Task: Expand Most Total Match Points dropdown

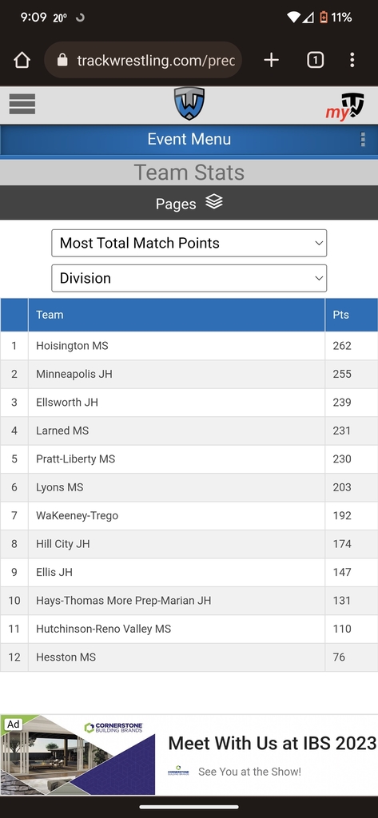Action: tap(189, 243)
